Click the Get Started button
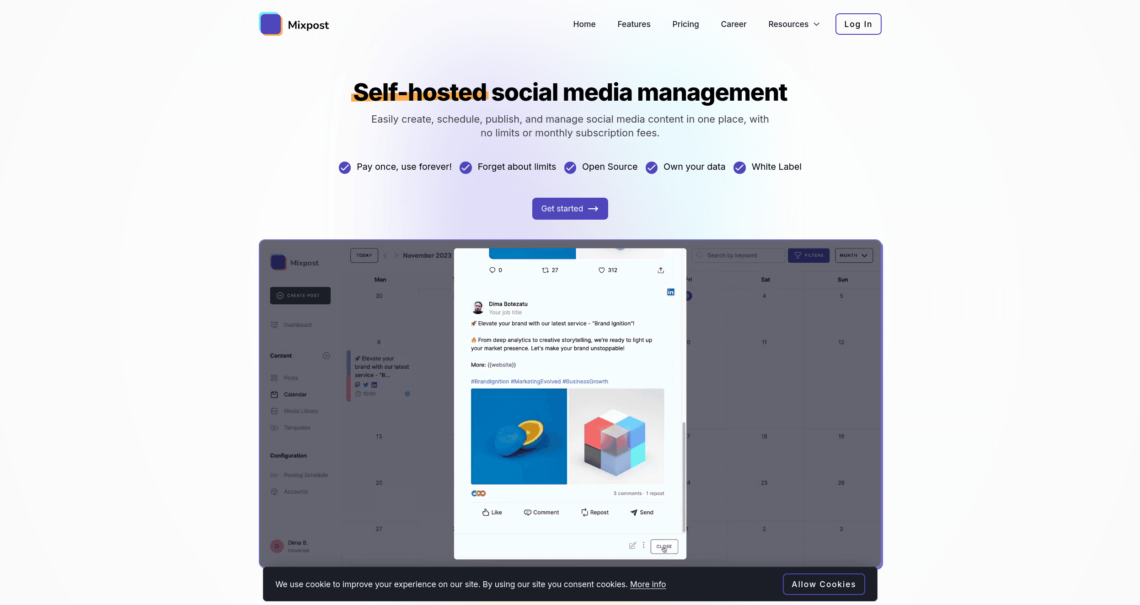This screenshot has width=1140, height=605. 570,208
